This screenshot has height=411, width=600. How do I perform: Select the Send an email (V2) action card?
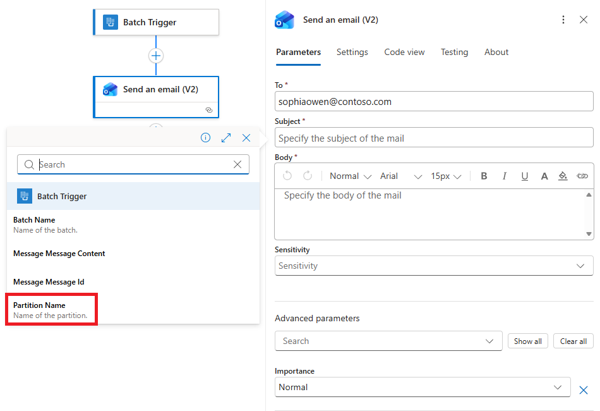tap(156, 97)
